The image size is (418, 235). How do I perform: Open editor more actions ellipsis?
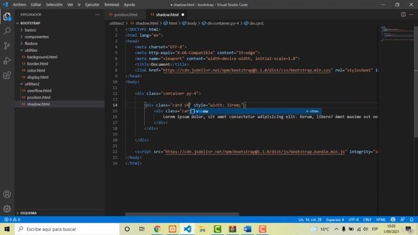point(411,14)
